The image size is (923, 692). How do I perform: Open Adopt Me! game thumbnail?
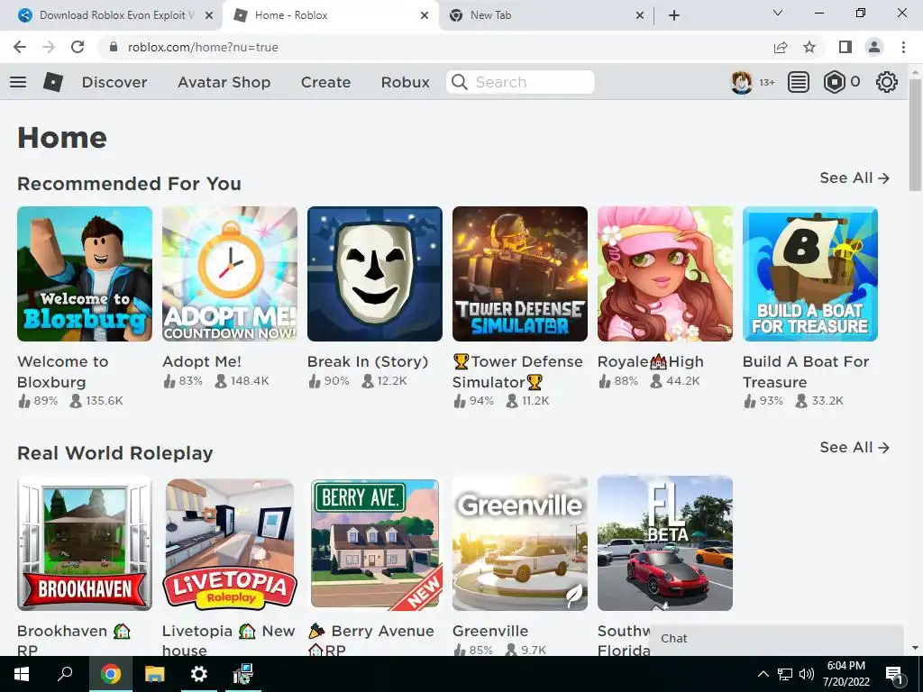(230, 274)
